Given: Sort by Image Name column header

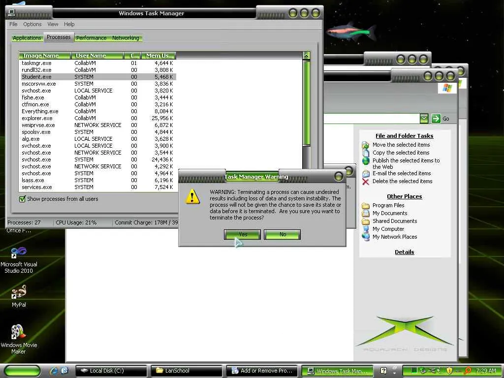Looking at the screenshot, I should [x=45, y=56].
